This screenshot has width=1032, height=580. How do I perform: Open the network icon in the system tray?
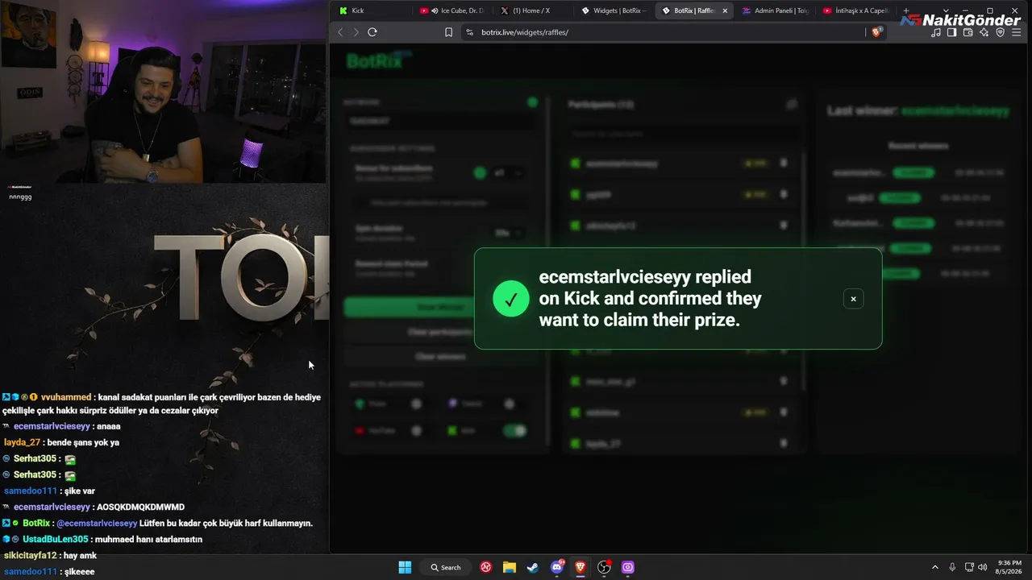pyautogui.click(x=968, y=567)
